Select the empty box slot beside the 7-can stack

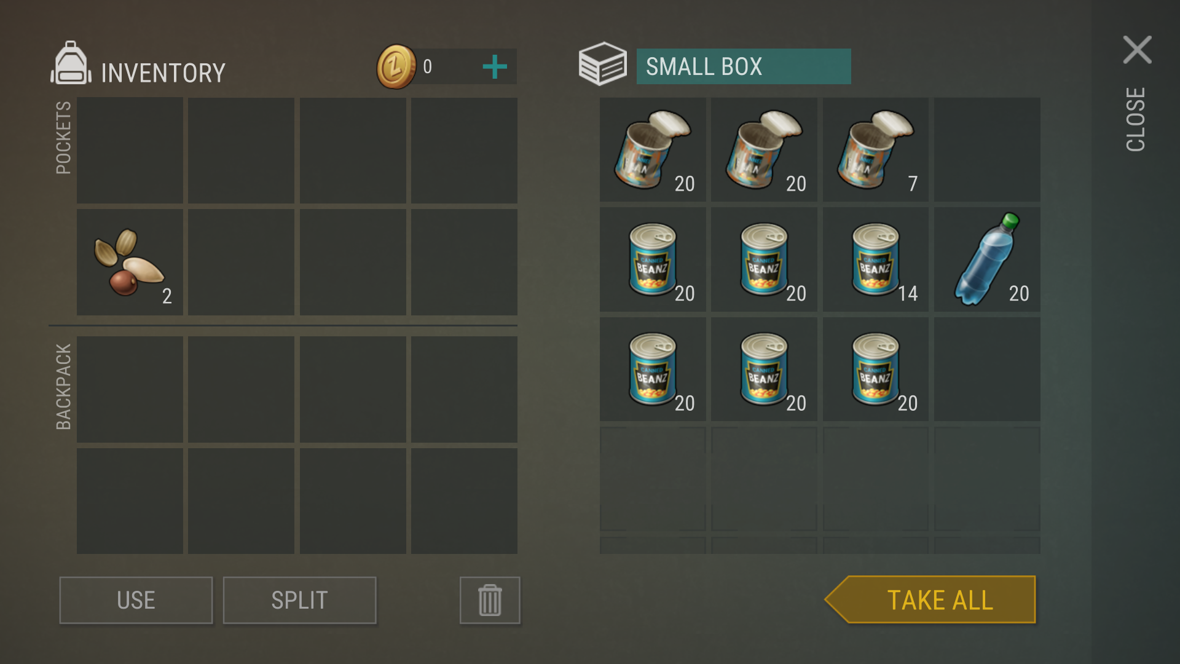[987, 149]
